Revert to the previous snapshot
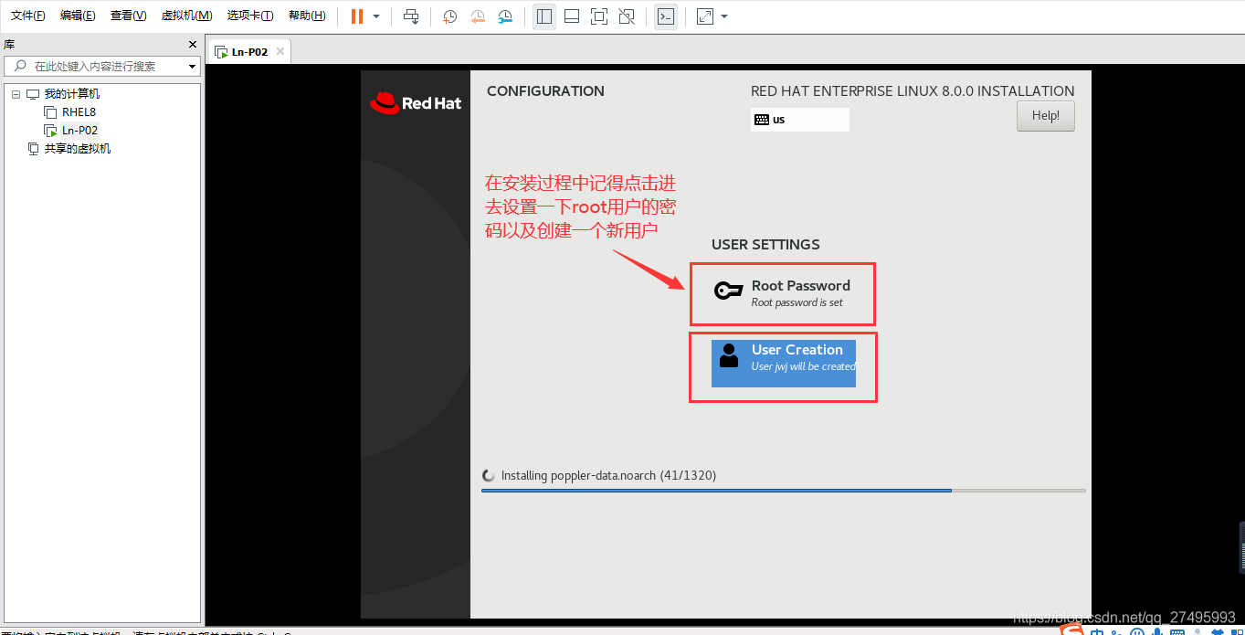The height and width of the screenshot is (635, 1245). coord(478,16)
